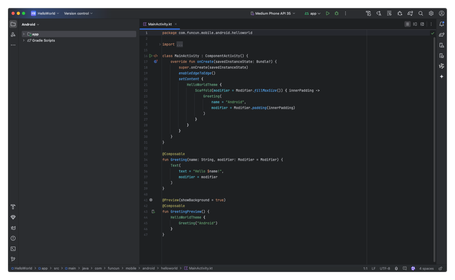Click MainActivity.kt breadcrumb

click(x=198, y=268)
